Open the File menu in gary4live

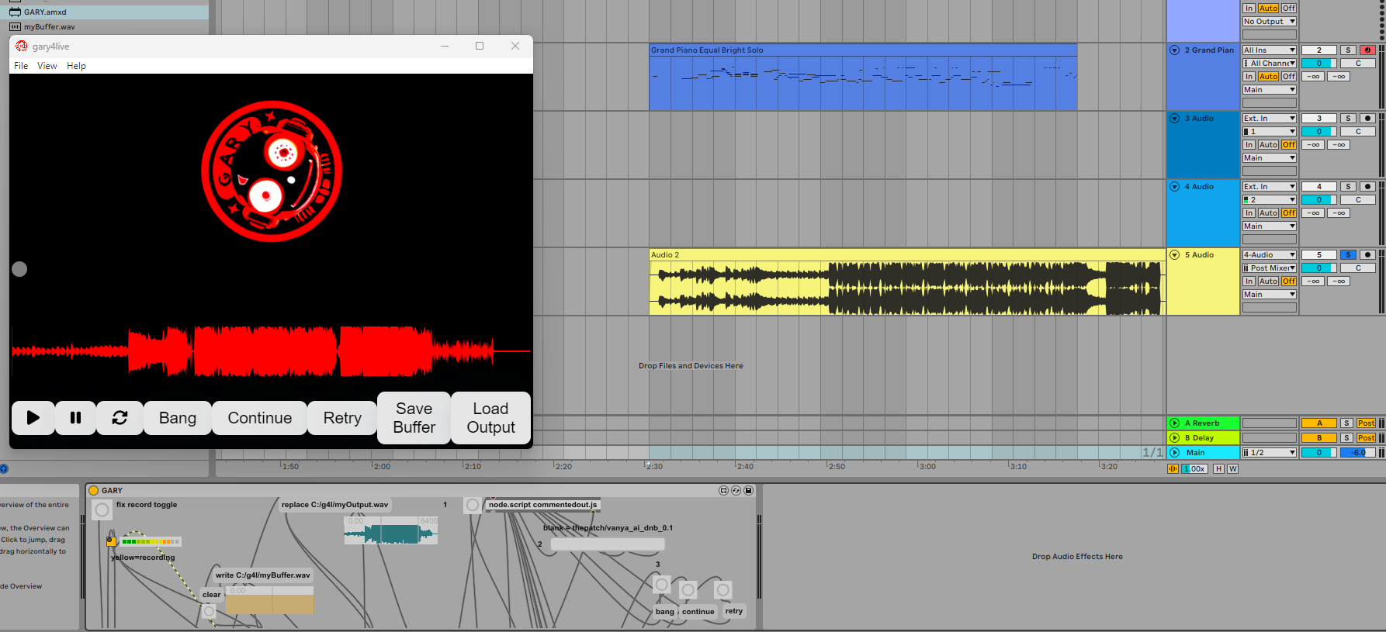click(x=21, y=66)
